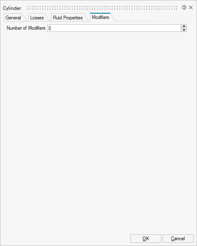Select the Number of Modifiers label
This screenshot has width=197, height=246.
point(26,28)
